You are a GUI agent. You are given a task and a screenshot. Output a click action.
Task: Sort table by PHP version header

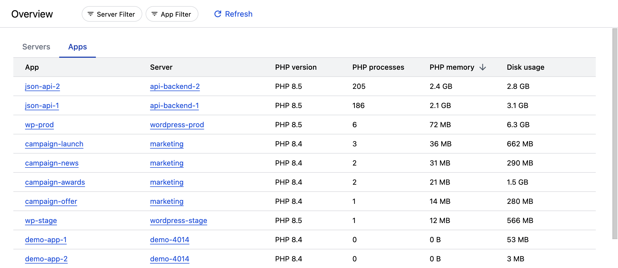pyautogui.click(x=296, y=67)
